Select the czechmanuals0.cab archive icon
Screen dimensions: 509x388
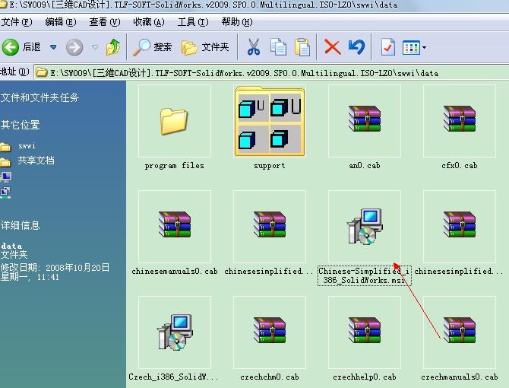tap(460, 330)
